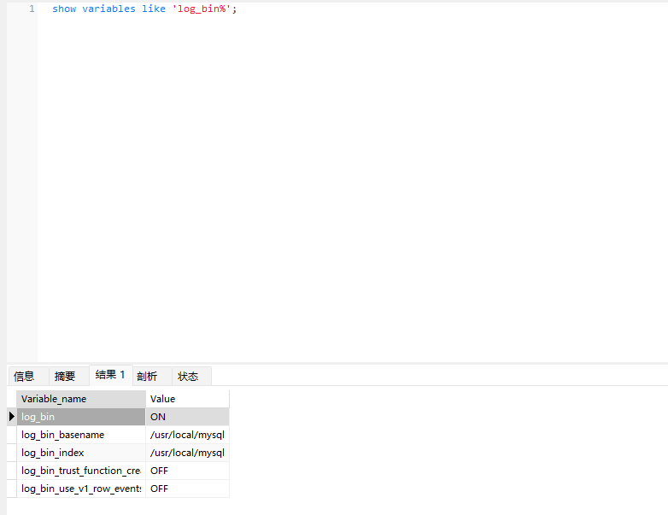Switch to the 状态 tab
Image resolution: width=668 pixels, height=515 pixels.
point(191,376)
